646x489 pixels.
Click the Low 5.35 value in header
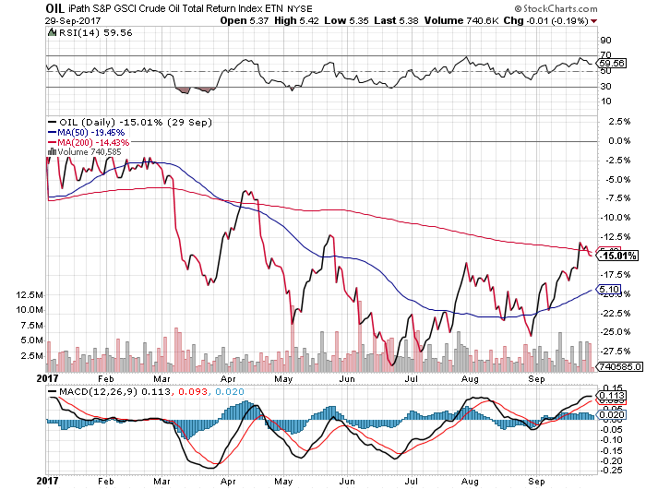[x=346, y=20]
